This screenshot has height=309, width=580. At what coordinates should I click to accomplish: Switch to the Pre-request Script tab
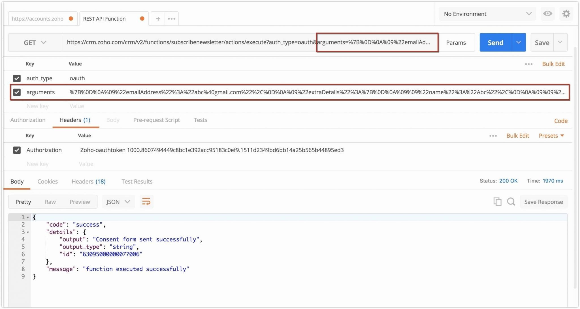[156, 120]
